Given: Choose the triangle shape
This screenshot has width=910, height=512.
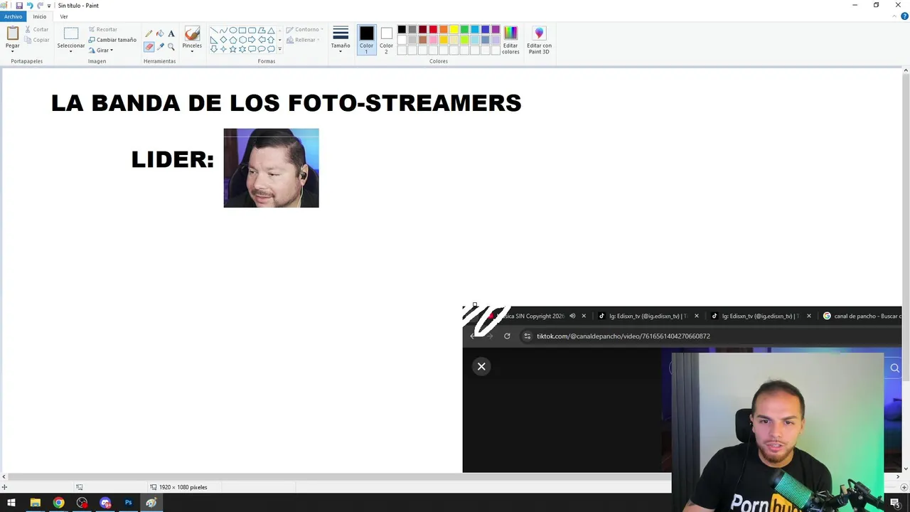Looking at the screenshot, I should [271, 31].
